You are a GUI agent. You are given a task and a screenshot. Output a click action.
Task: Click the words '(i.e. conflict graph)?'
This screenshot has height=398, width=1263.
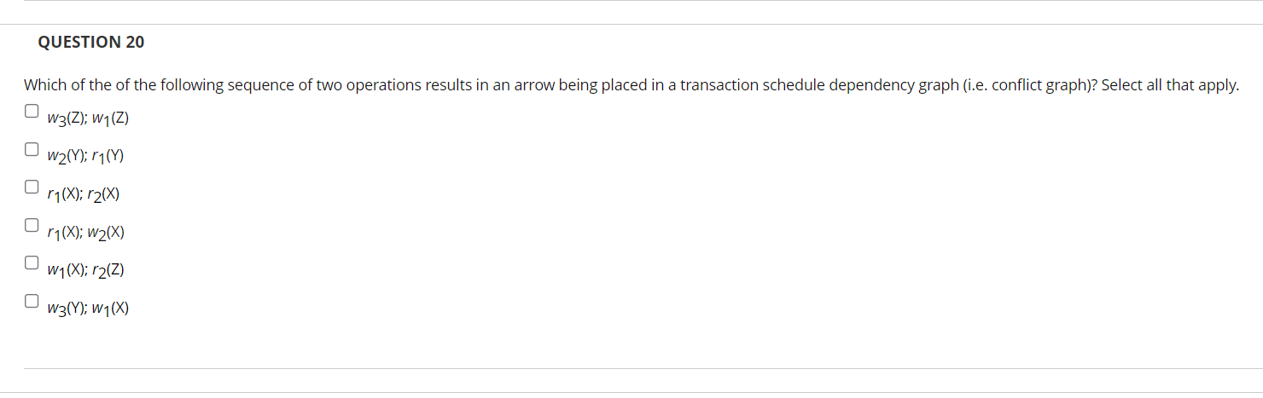[1029, 85]
